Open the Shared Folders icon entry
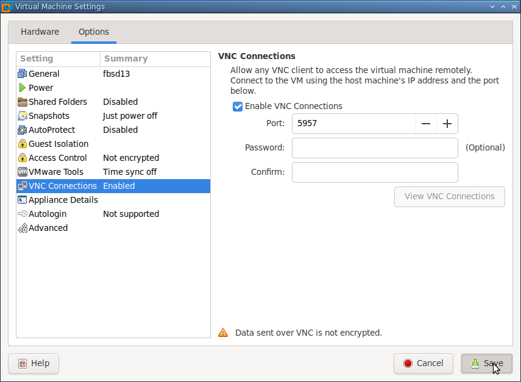The height and width of the screenshot is (382, 521). (x=23, y=102)
